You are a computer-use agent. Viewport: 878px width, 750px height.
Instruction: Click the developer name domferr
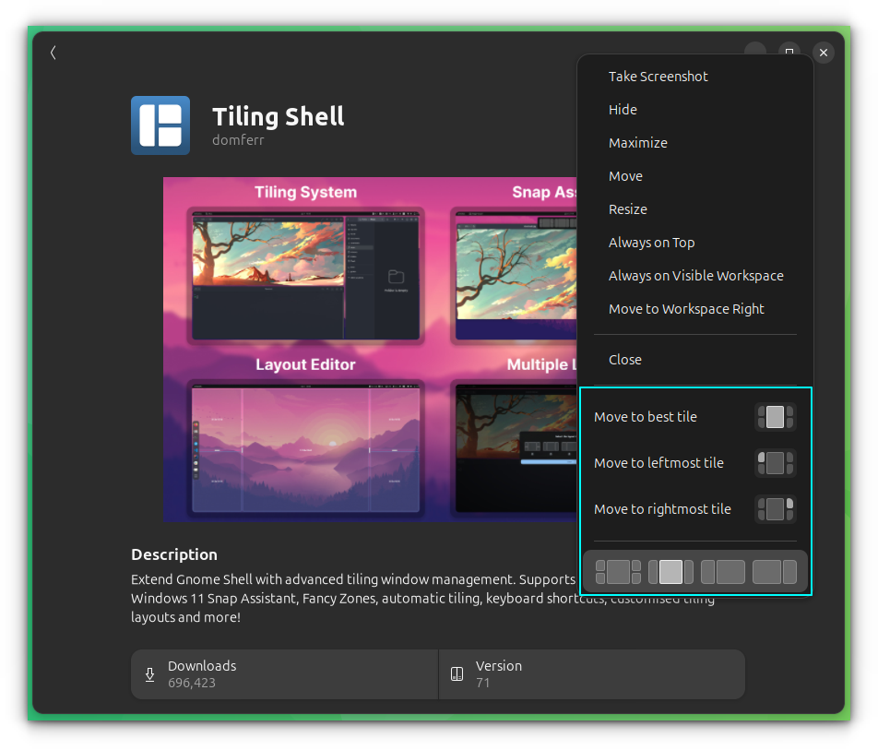pos(238,140)
